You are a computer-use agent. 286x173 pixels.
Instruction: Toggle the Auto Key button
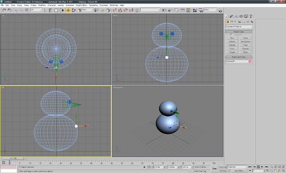[x=223, y=167]
